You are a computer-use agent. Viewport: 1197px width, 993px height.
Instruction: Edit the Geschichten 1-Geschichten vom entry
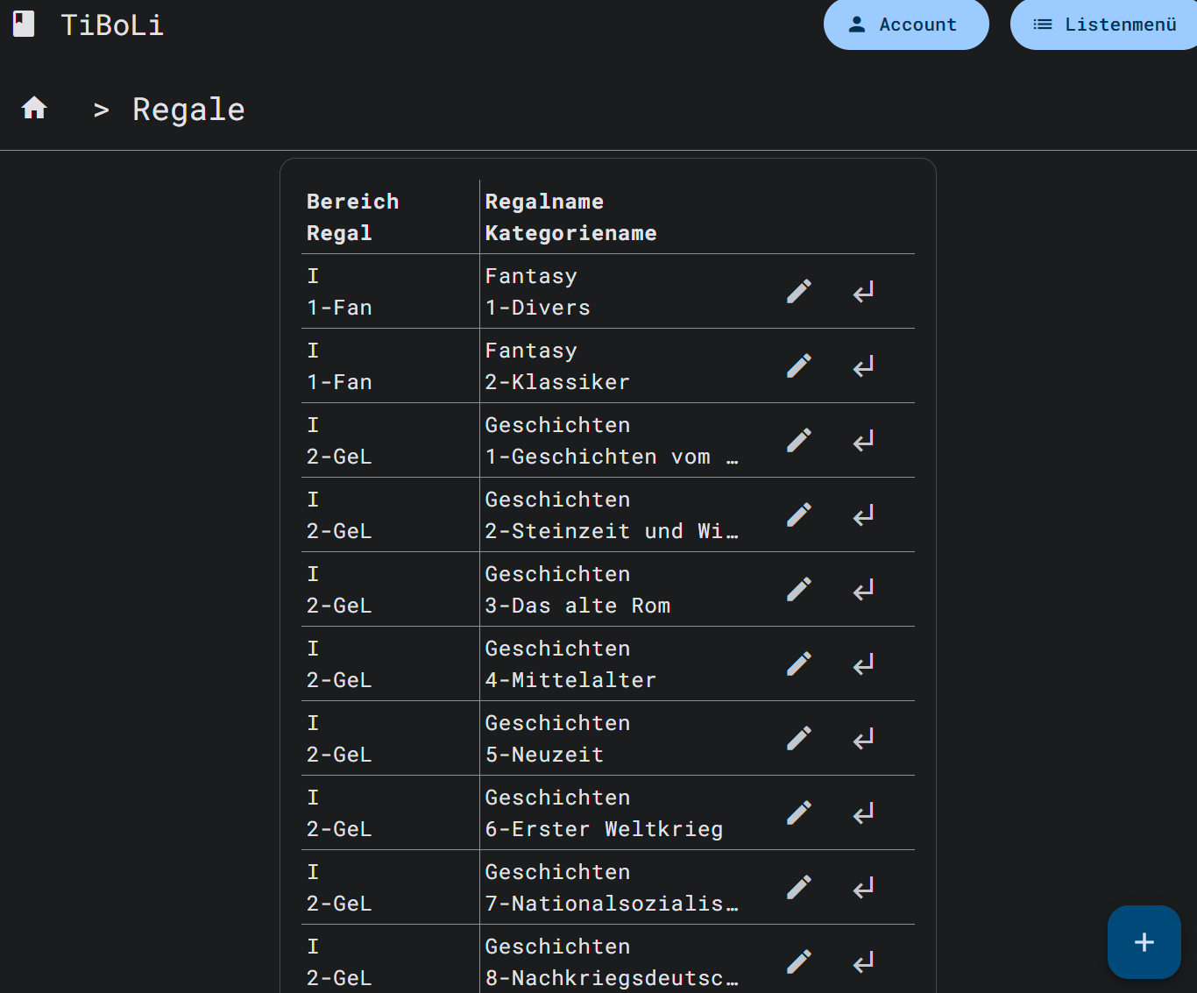[x=798, y=440]
